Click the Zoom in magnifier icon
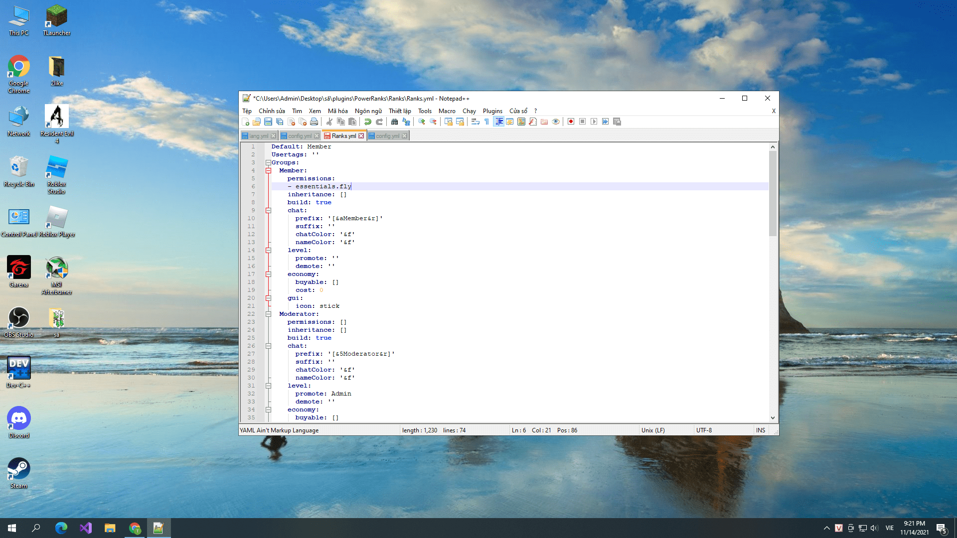 click(422, 122)
